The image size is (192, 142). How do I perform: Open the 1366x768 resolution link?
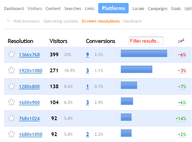[x=29, y=55]
